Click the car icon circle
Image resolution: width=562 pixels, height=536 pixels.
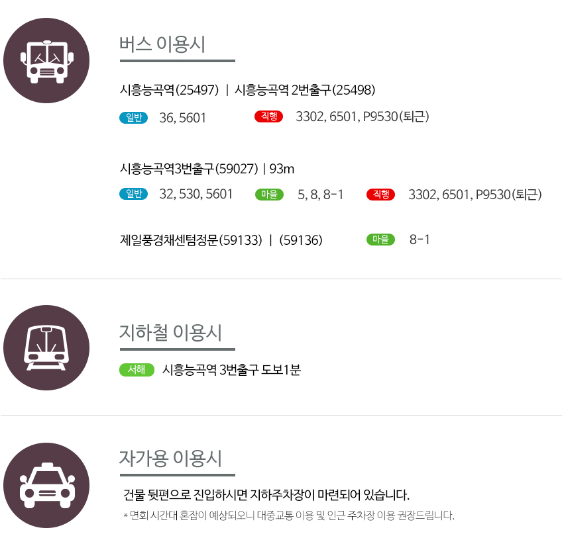(x=46, y=485)
